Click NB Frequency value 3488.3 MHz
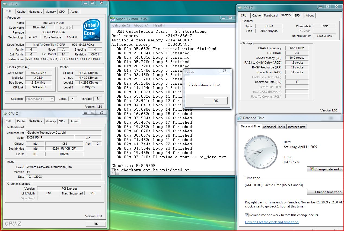 tap(325, 36)
